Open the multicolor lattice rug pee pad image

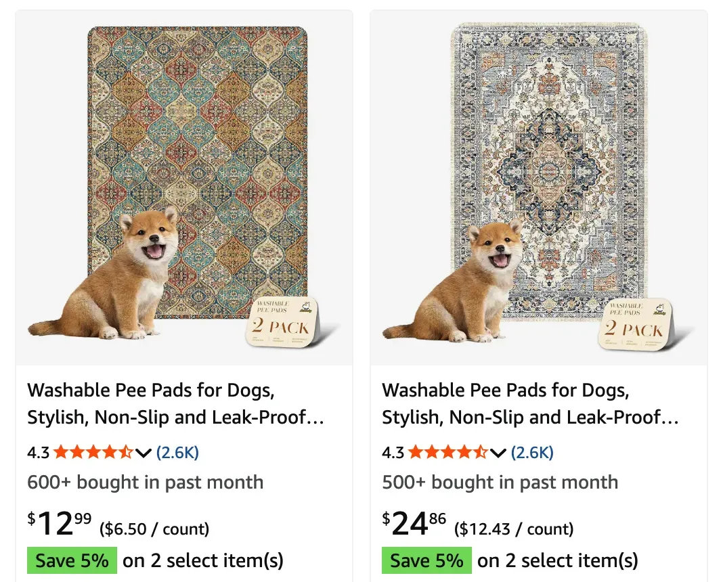click(x=184, y=187)
